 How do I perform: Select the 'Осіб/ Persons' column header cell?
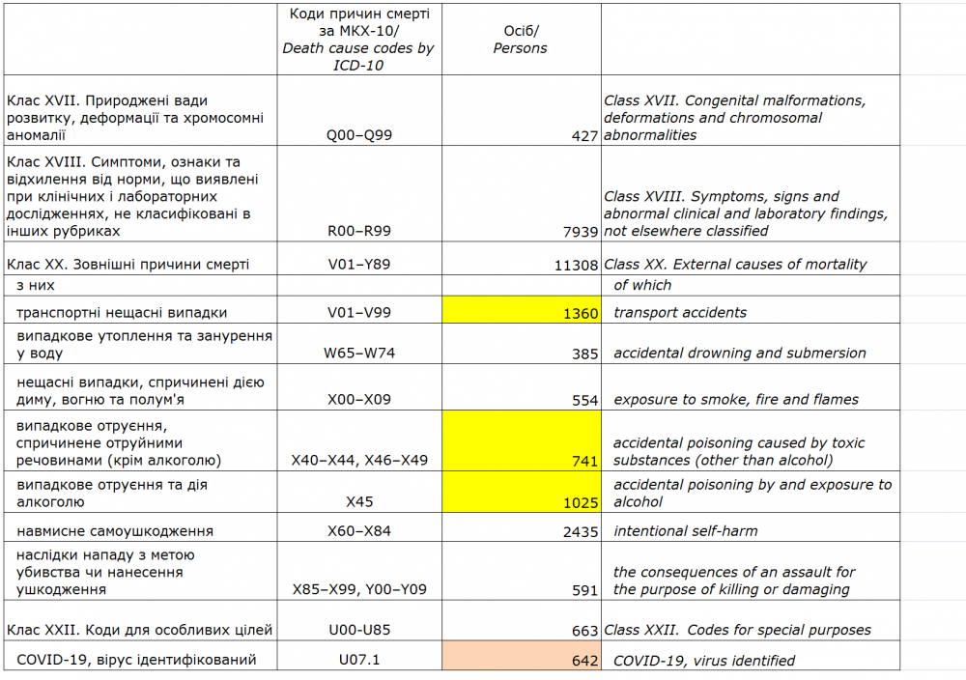[x=522, y=40]
